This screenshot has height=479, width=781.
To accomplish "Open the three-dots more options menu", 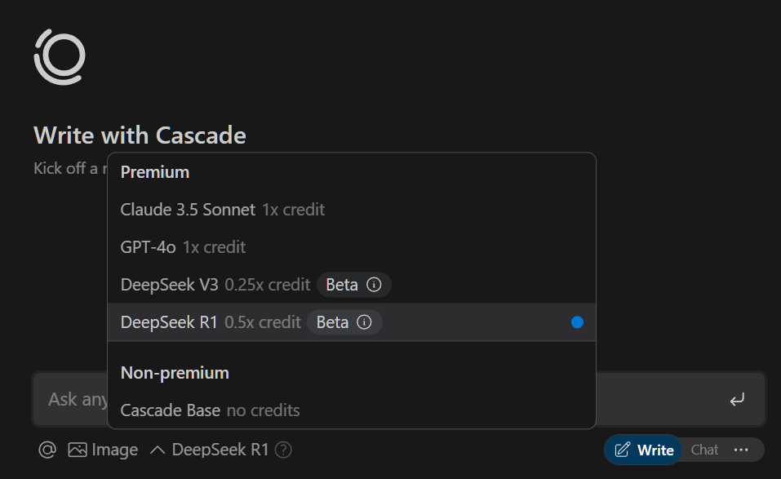I will [741, 450].
